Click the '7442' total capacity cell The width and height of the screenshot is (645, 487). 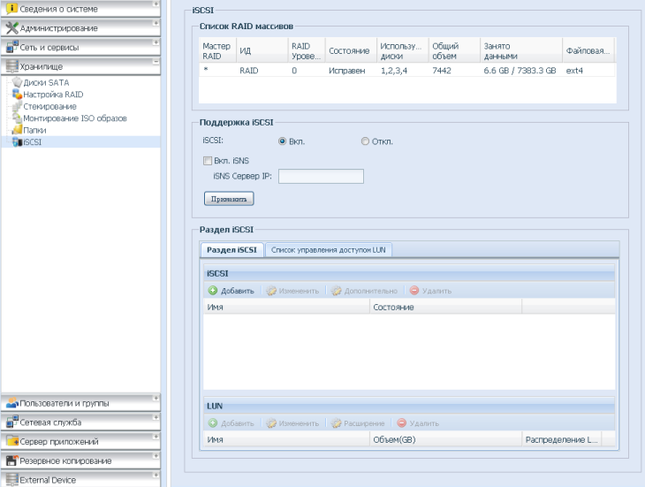pyautogui.click(x=442, y=71)
